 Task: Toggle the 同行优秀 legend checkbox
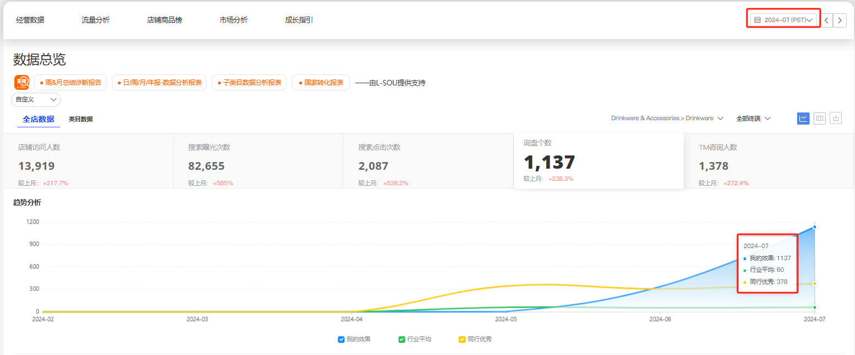pyautogui.click(x=462, y=340)
